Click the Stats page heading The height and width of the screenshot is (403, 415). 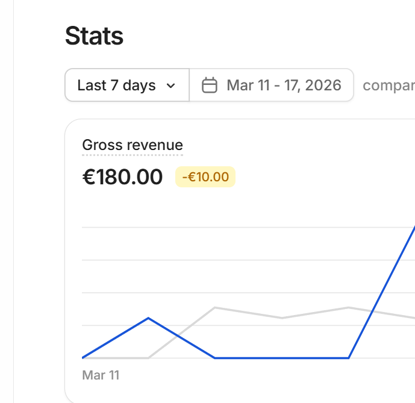94,36
